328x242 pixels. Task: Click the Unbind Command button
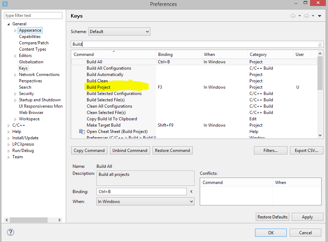point(130,150)
